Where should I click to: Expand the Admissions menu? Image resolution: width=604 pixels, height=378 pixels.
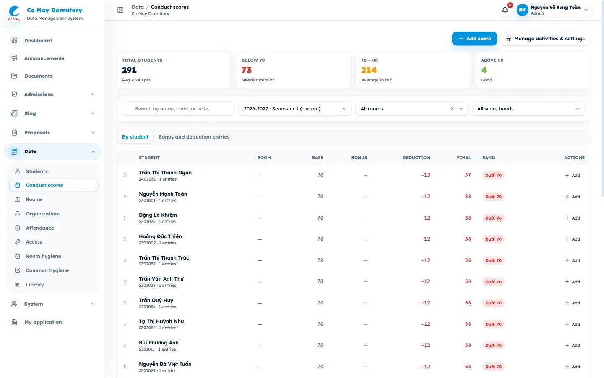52,94
